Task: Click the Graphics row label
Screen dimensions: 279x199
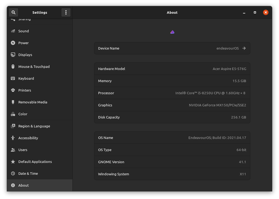Action: [x=105, y=105]
